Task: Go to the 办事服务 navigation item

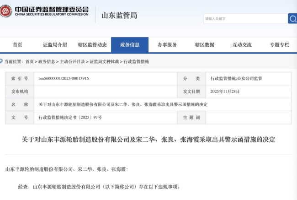Action: click(x=167, y=45)
